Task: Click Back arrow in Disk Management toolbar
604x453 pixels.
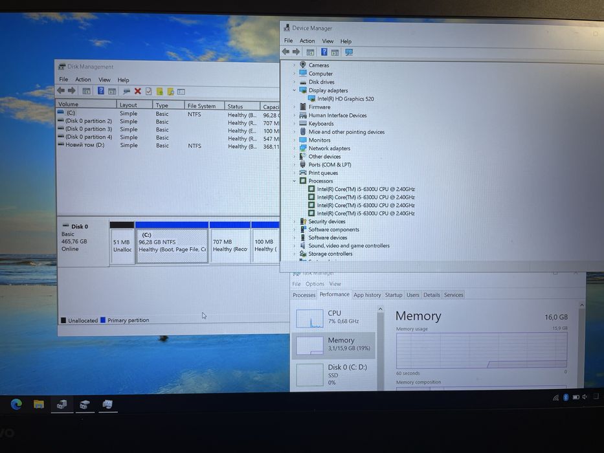Action: pos(61,91)
